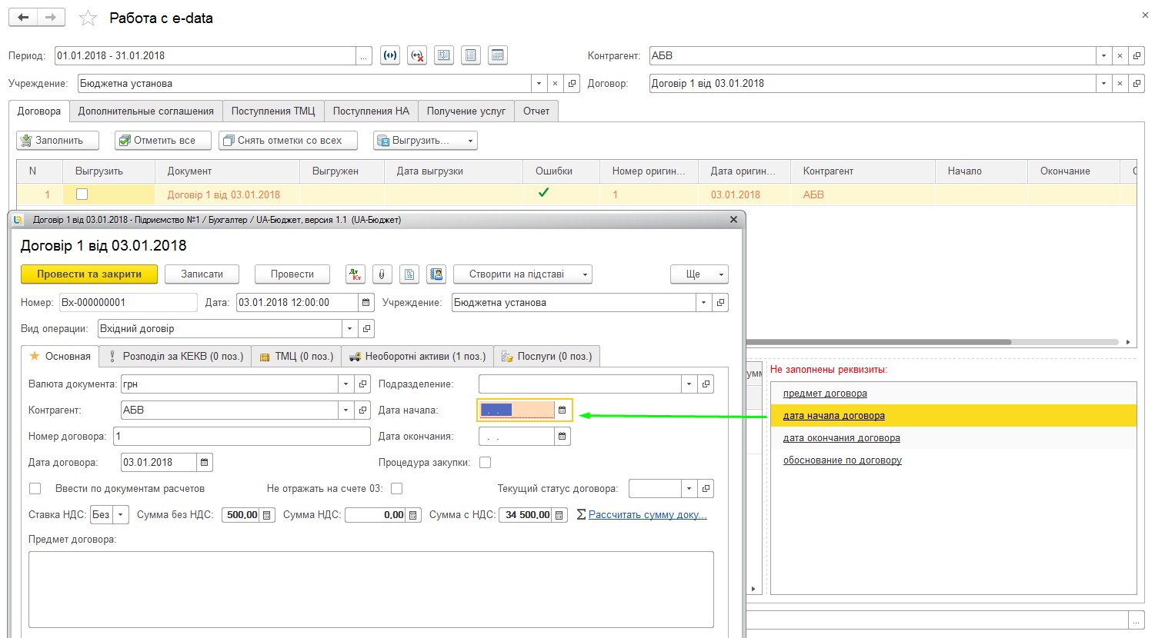Click the expand period arrows icon
This screenshot has height=638, width=1155.
(390, 55)
